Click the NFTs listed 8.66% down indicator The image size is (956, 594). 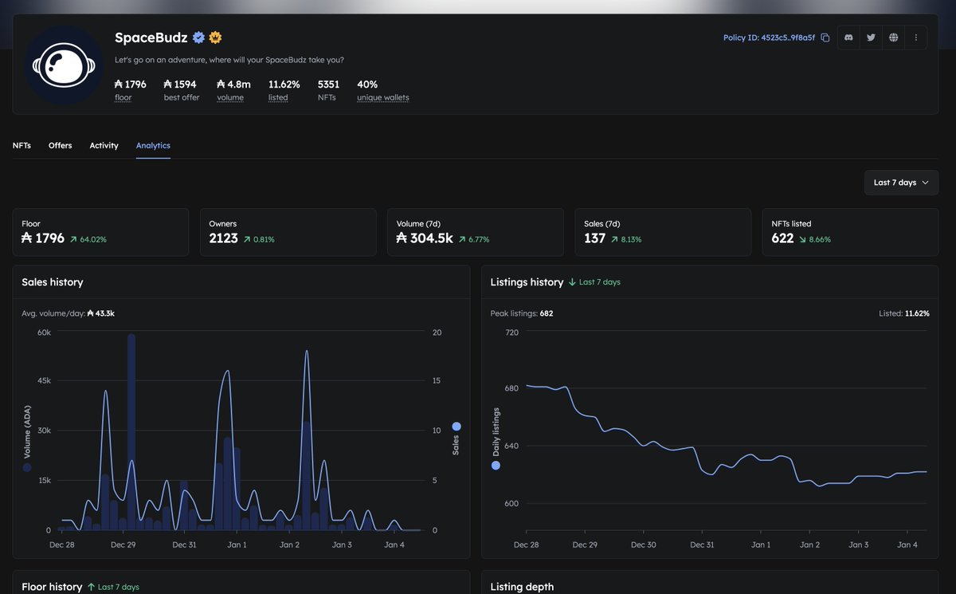pyautogui.click(x=815, y=239)
